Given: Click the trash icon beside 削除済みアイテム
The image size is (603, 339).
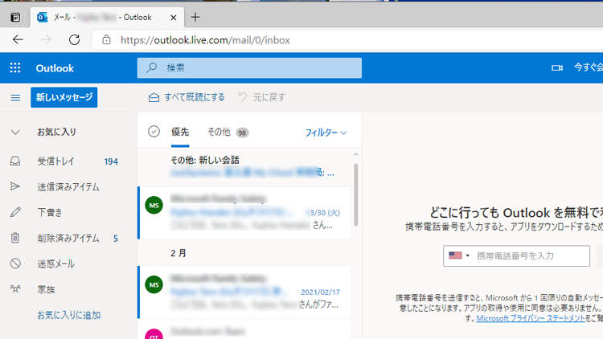Looking at the screenshot, I should [x=15, y=238].
